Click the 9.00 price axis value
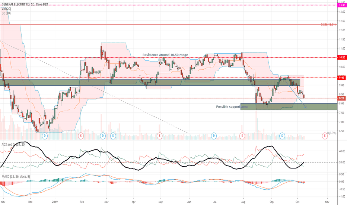 (x=342, y=85)
